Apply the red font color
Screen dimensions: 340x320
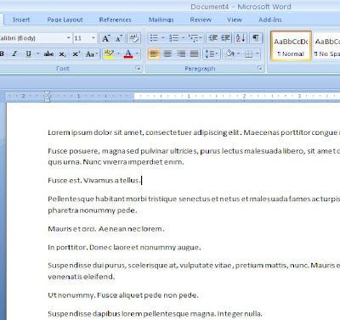click(x=128, y=53)
